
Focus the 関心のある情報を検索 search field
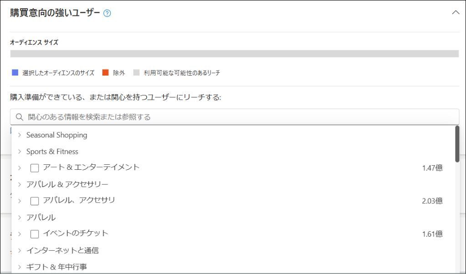click(x=234, y=117)
